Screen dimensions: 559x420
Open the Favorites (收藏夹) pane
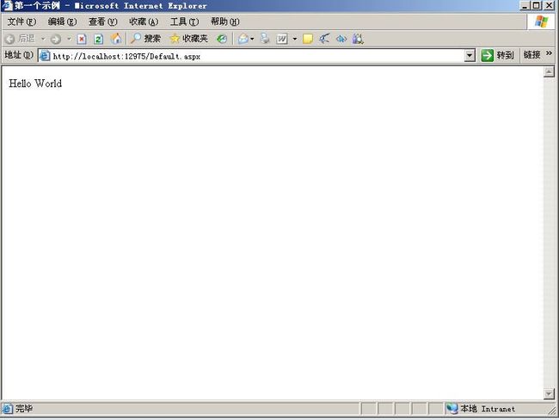189,39
